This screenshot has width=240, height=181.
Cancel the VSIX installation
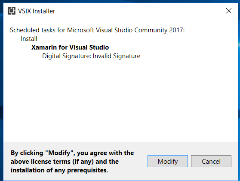point(211,161)
